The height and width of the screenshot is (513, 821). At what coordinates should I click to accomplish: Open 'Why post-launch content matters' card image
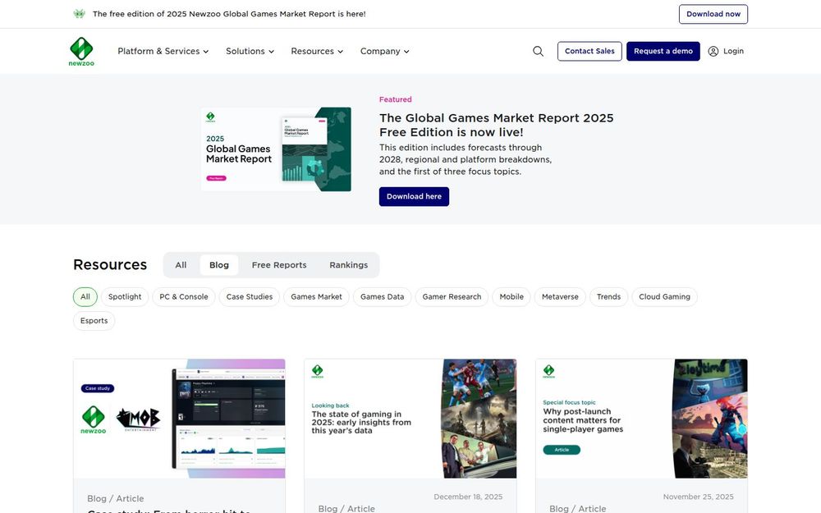(x=641, y=419)
